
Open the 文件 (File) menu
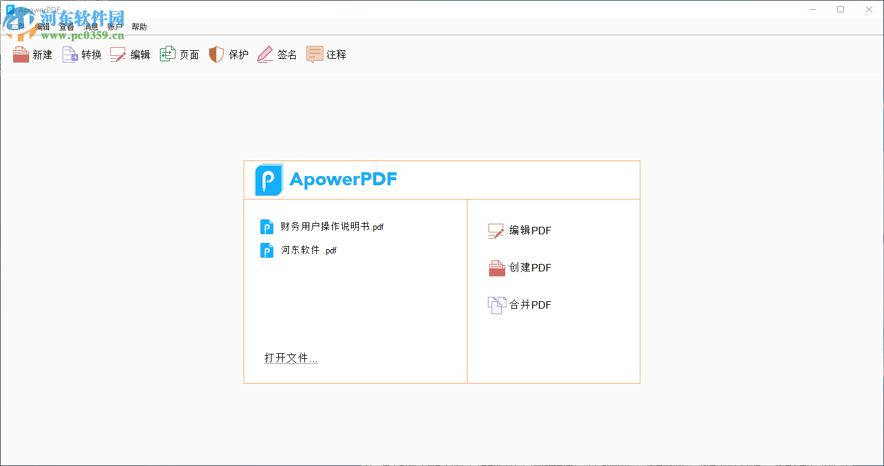tap(17, 26)
